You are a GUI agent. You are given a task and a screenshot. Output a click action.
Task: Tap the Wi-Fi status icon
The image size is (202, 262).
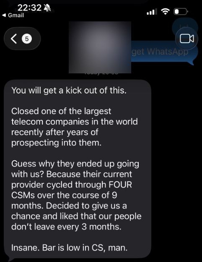tap(165, 12)
